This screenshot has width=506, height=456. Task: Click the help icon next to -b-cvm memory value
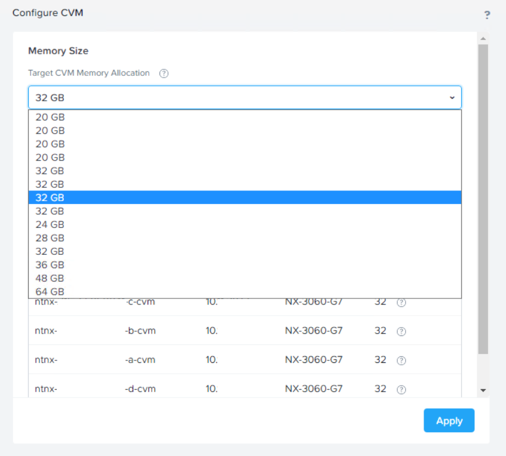(x=401, y=331)
